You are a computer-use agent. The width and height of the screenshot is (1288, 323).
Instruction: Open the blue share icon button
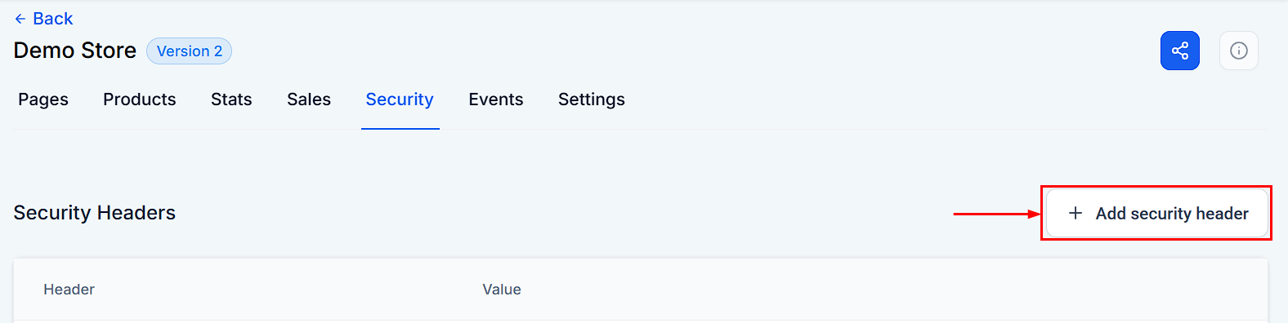point(1180,51)
